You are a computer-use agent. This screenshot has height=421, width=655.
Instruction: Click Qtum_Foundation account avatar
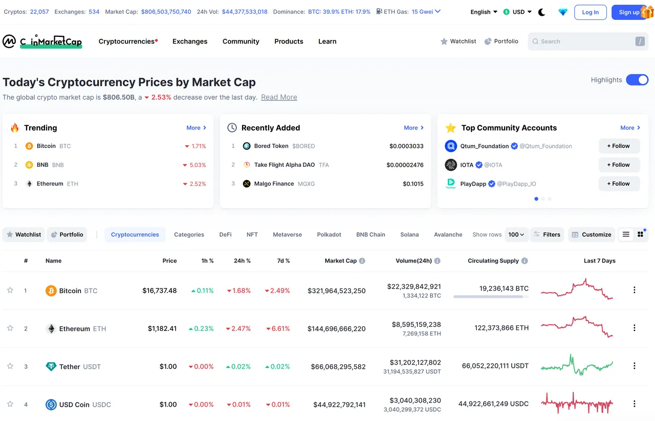(451, 146)
